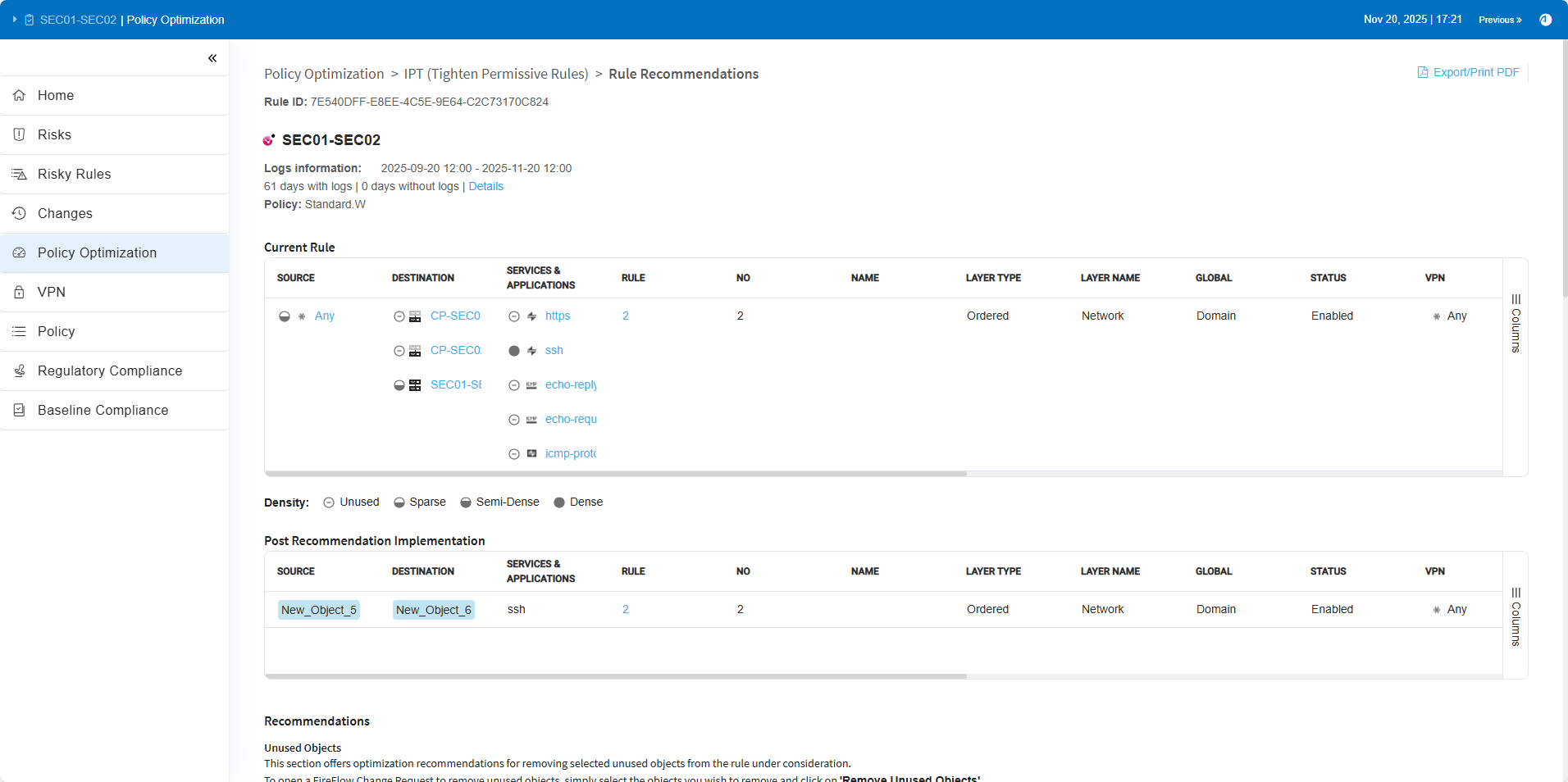The image size is (1568, 782).
Task: Click the Risks shield icon
Action: [x=20, y=134]
